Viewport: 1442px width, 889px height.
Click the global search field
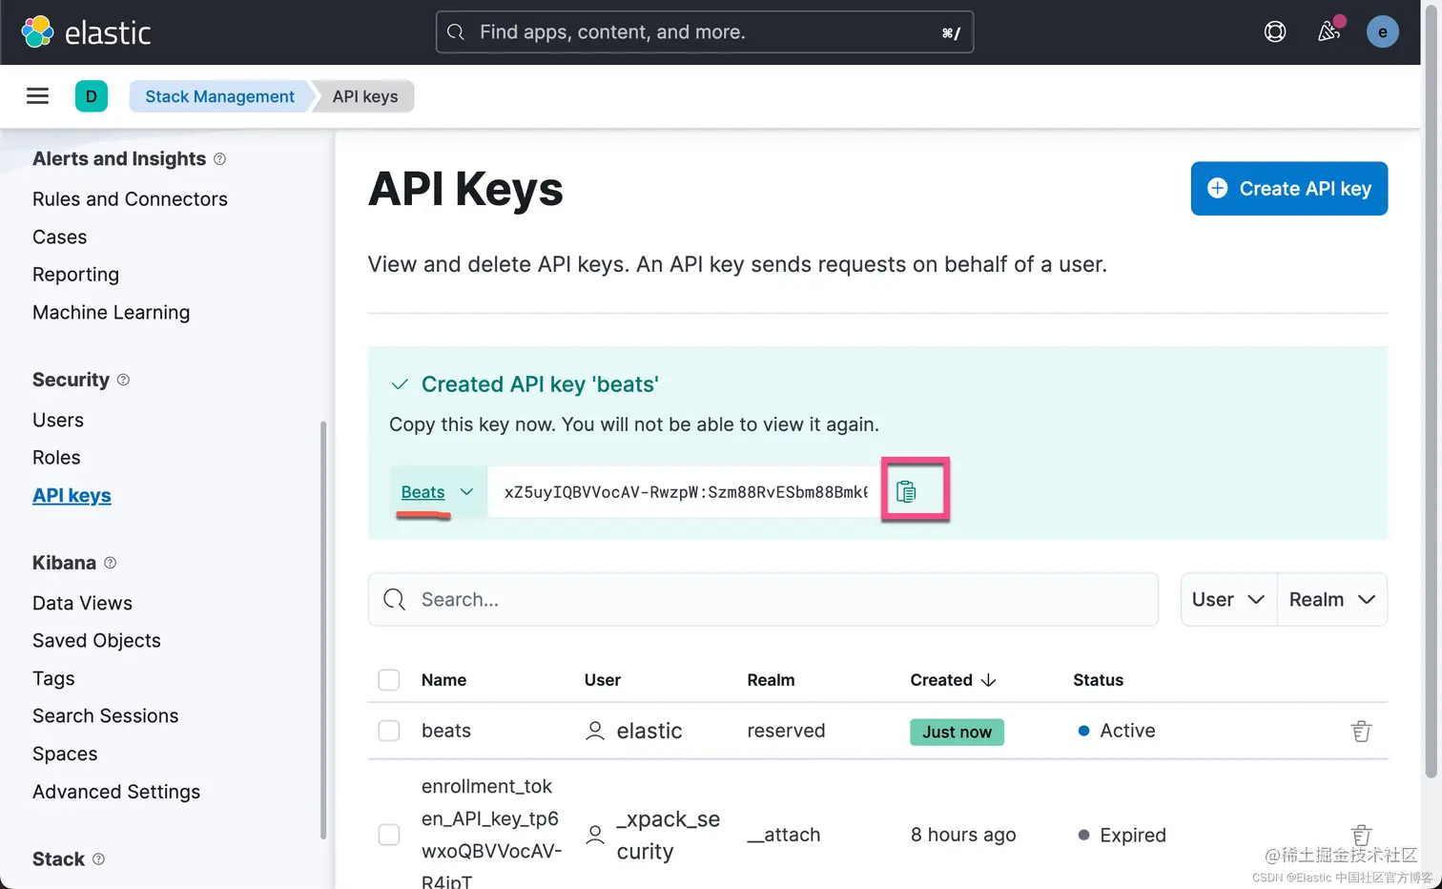pos(705,32)
